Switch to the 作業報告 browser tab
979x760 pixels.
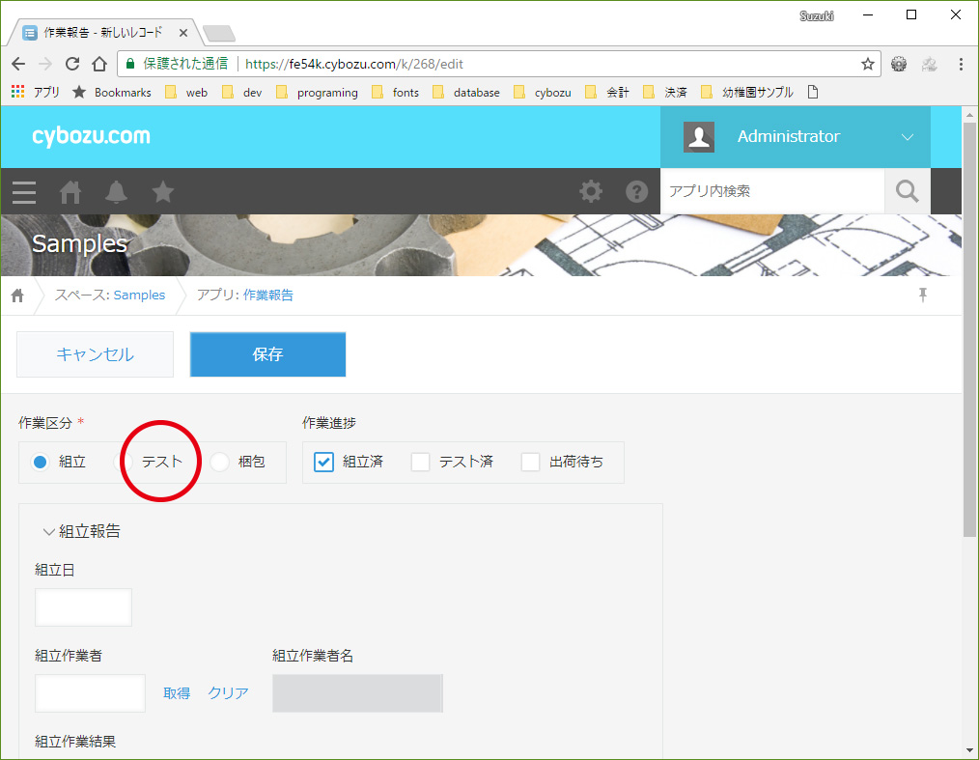(103, 33)
